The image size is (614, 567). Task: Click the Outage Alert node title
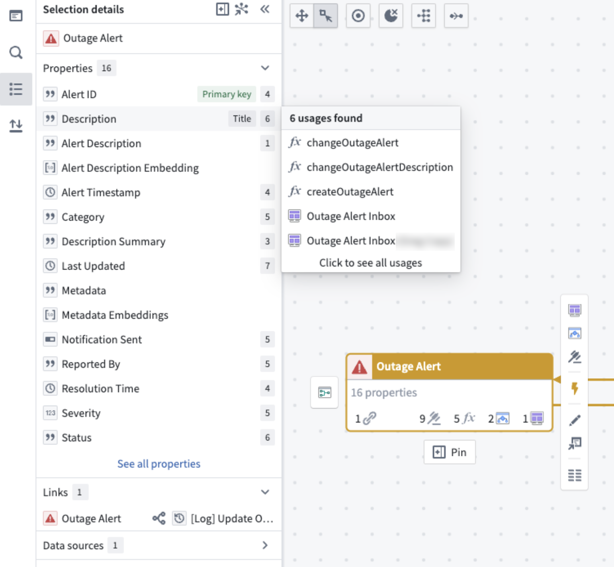(409, 366)
